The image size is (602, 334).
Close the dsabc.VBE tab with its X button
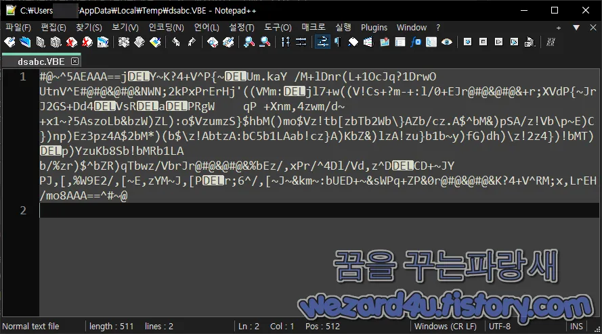click(75, 62)
